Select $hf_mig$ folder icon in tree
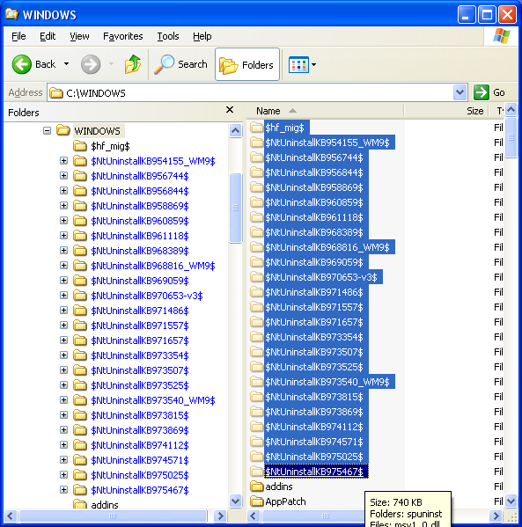 pyautogui.click(x=80, y=146)
